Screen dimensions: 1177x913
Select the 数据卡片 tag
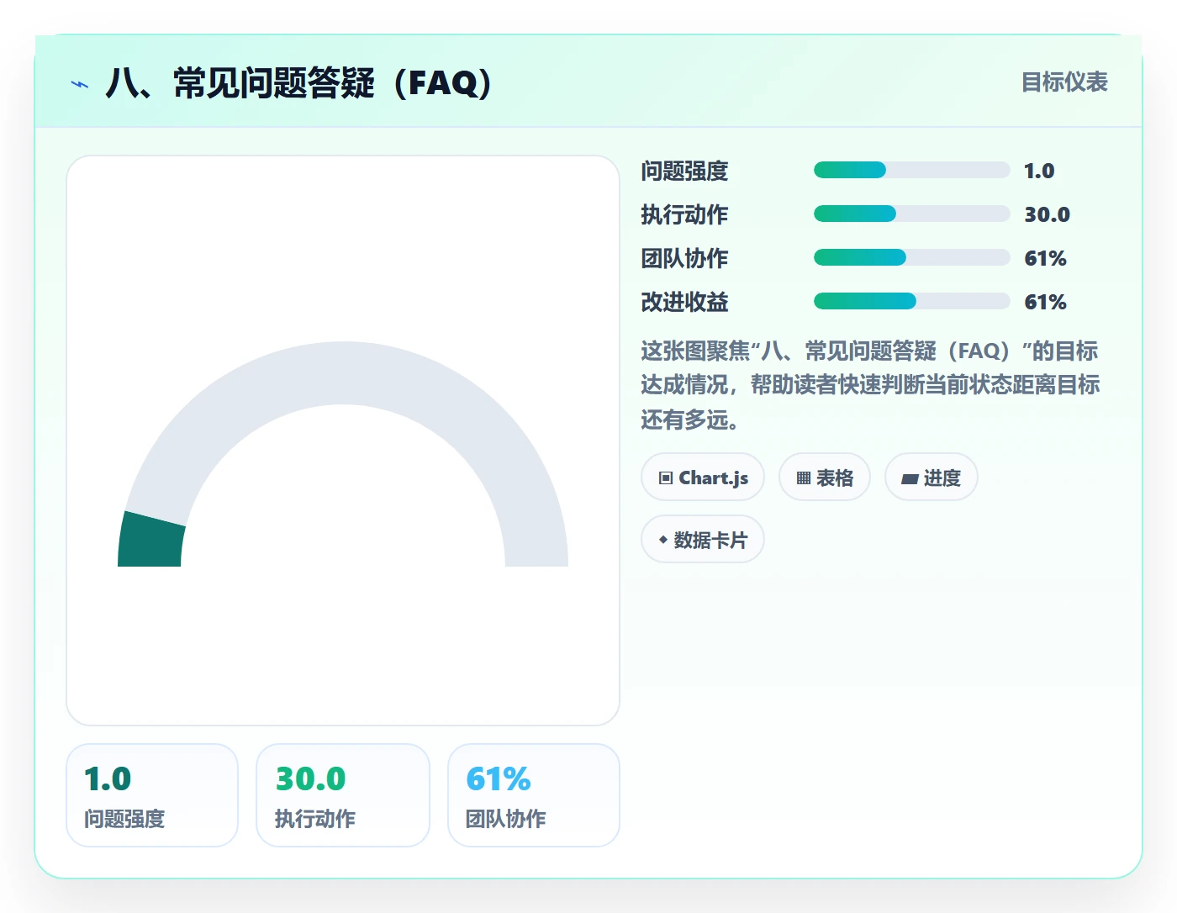coord(703,539)
